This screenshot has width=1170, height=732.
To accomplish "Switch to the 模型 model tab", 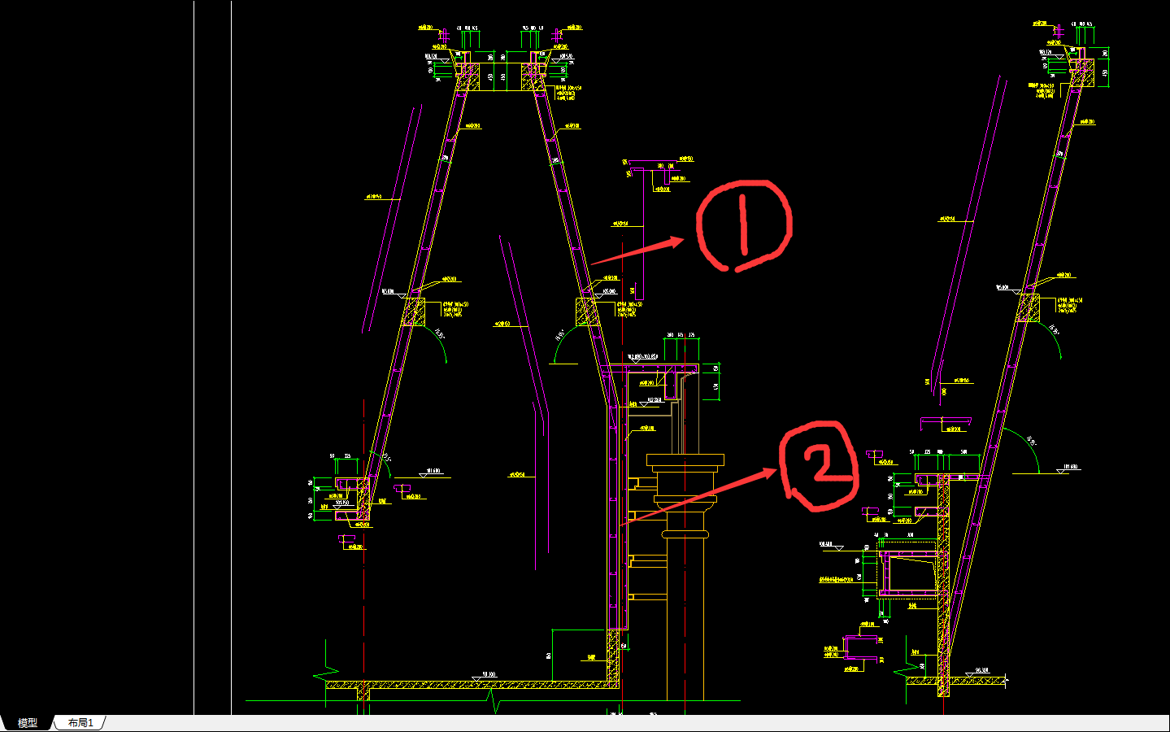I will (x=28, y=723).
